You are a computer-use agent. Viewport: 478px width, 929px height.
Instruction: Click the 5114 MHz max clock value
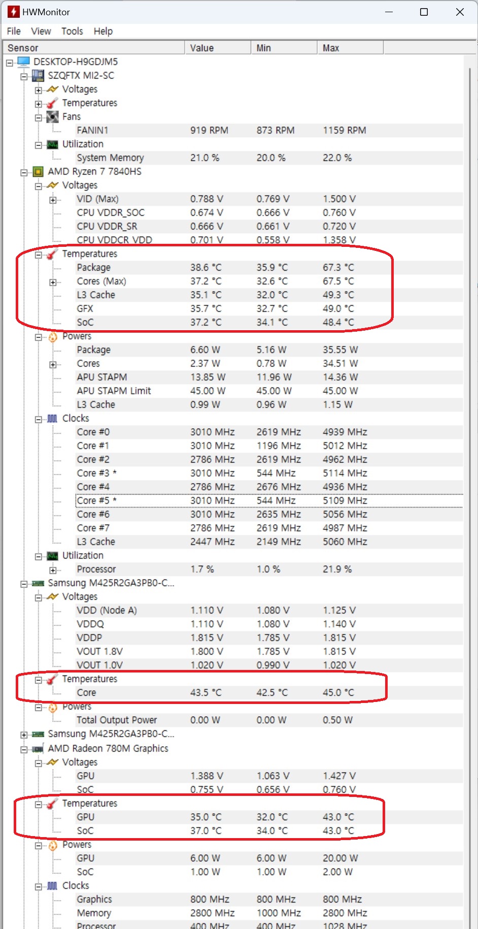point(345,473)
